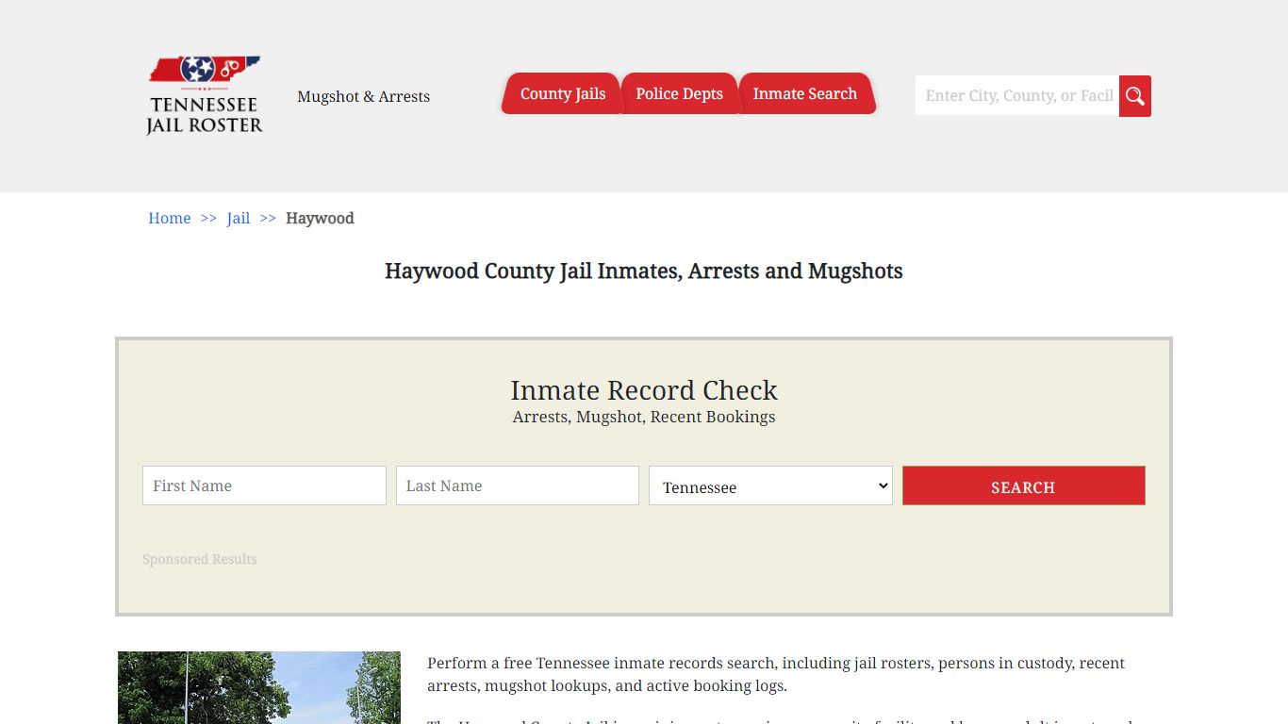Open the Inmate Search tab
Screen dimensions: 1288x724
[805, 93]
